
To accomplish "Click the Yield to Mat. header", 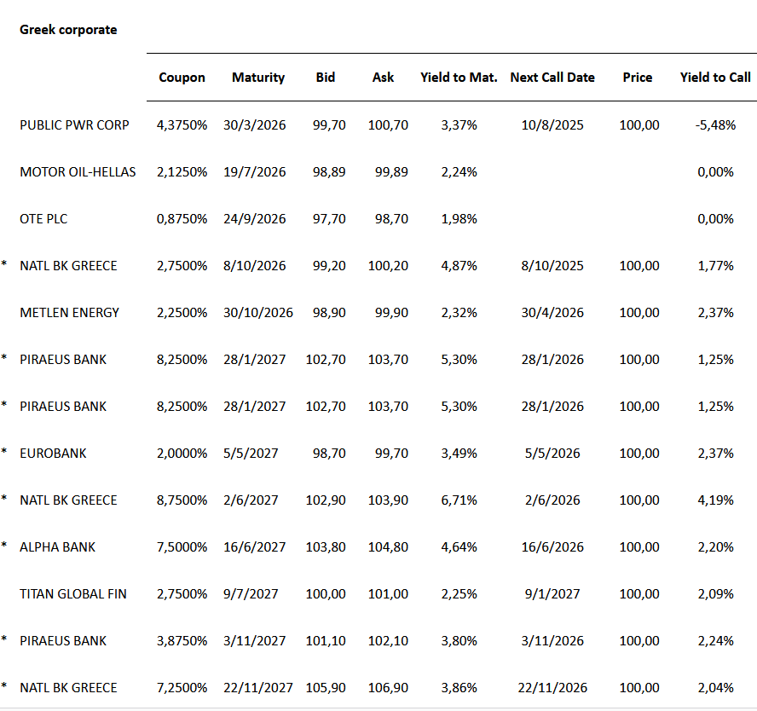I will (459, 78).
